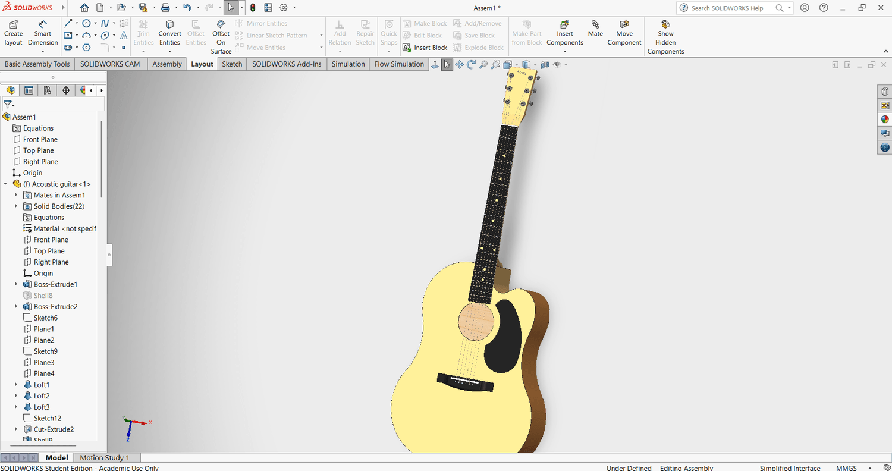Screen dimensions: 892x471
Task: Click Insert Block button
Action: click(425, 48)
